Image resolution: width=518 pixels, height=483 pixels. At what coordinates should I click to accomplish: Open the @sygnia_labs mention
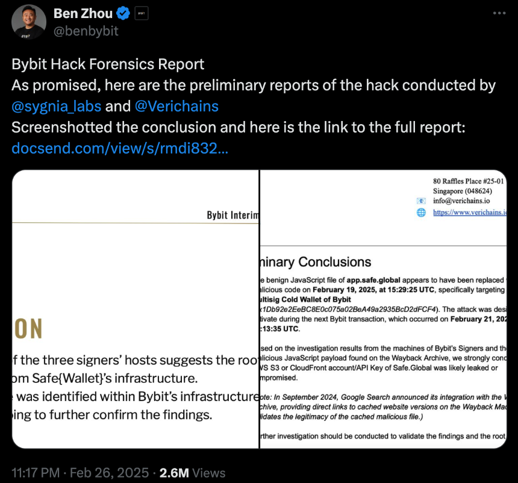pos(57,107)
